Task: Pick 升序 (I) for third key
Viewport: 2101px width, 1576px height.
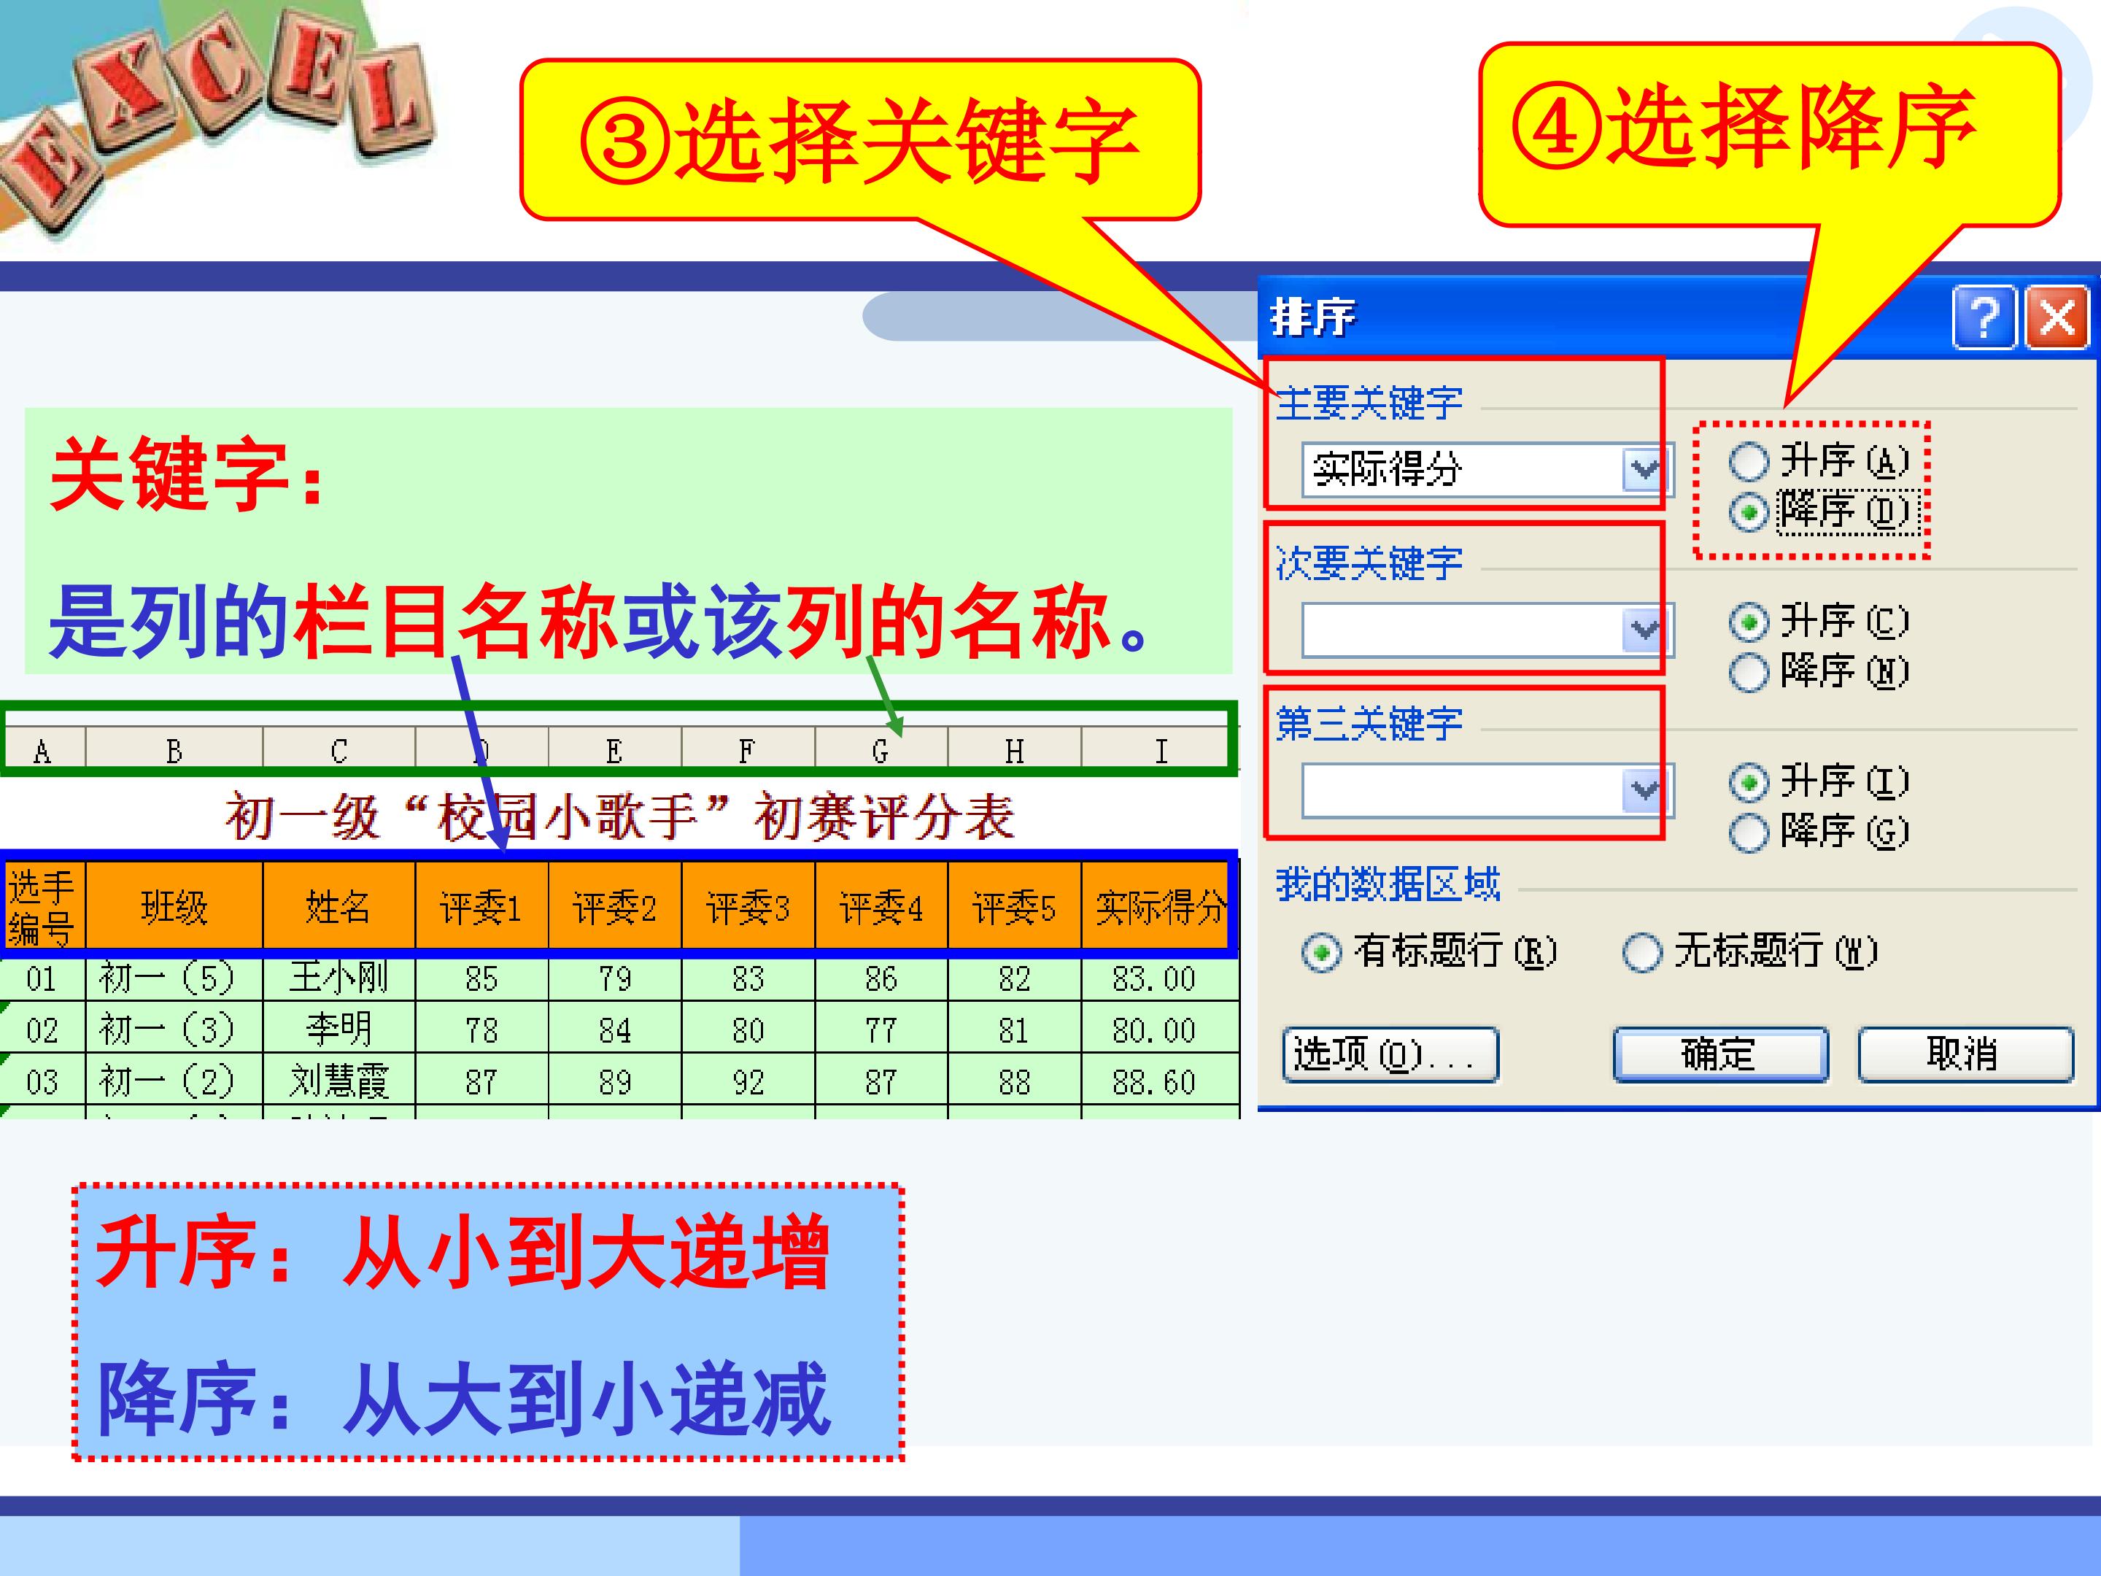Action: (1749, 783)
